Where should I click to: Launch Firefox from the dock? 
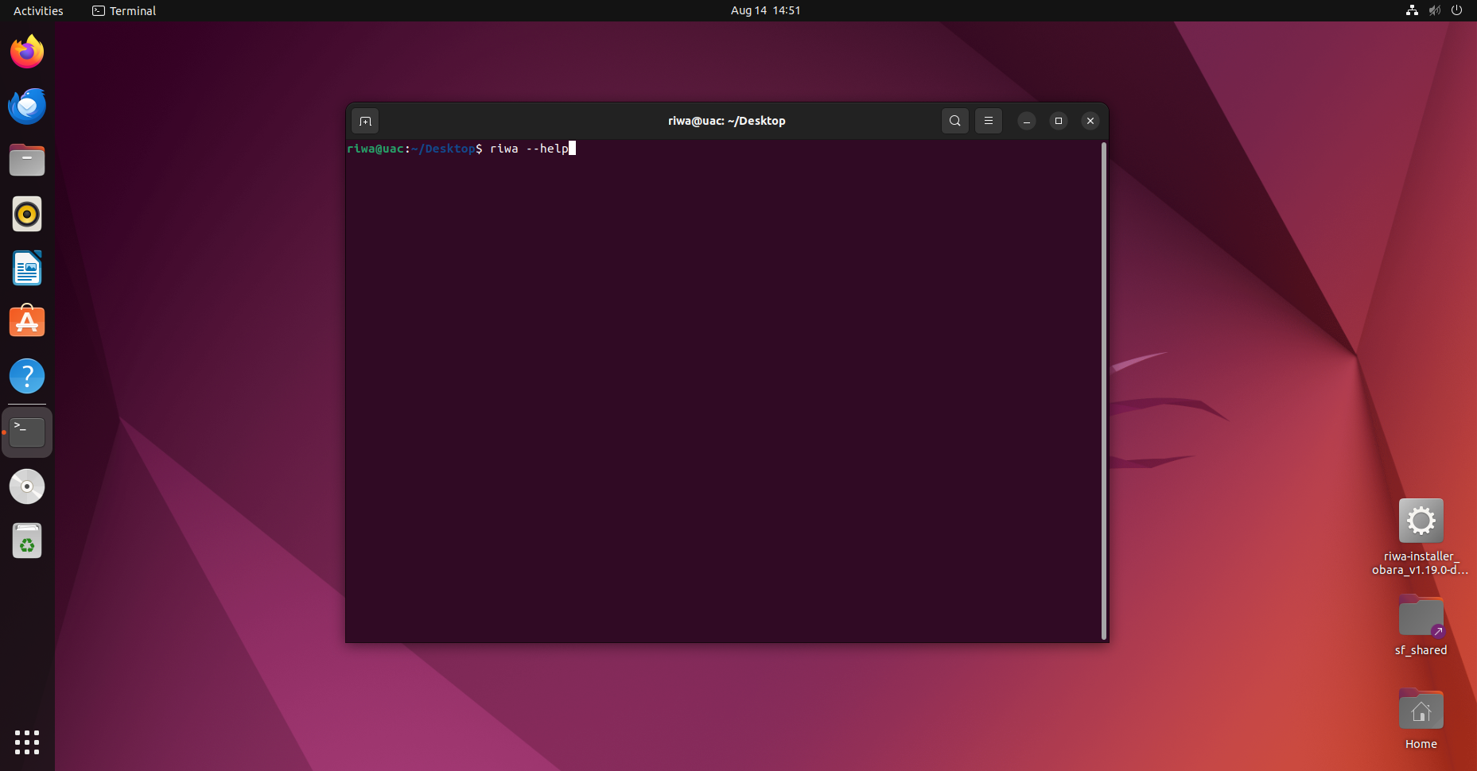point(27,52)
